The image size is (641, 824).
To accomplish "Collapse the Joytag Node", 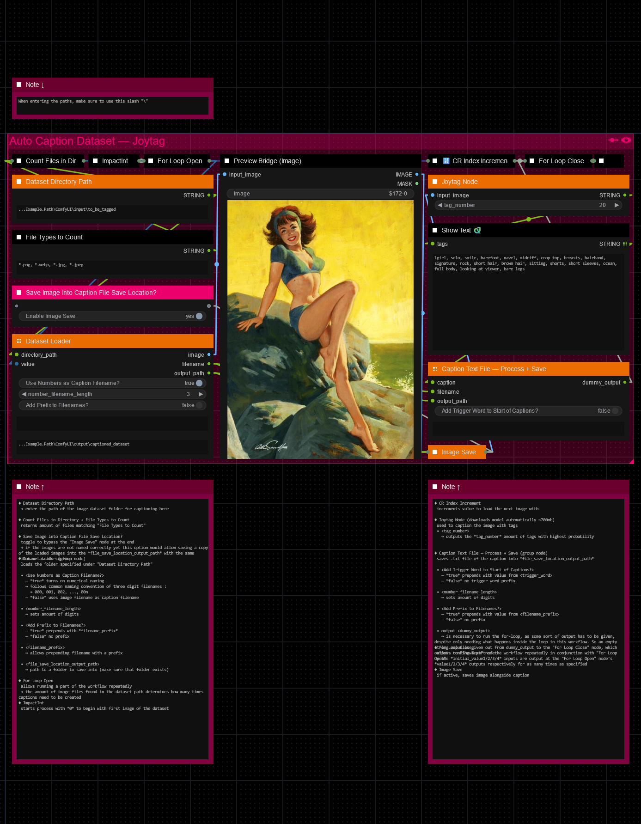I will [435, 182].
